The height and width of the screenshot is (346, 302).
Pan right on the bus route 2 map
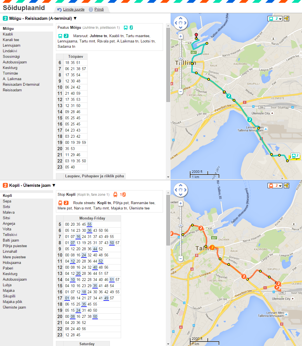(x=185, y=23)
